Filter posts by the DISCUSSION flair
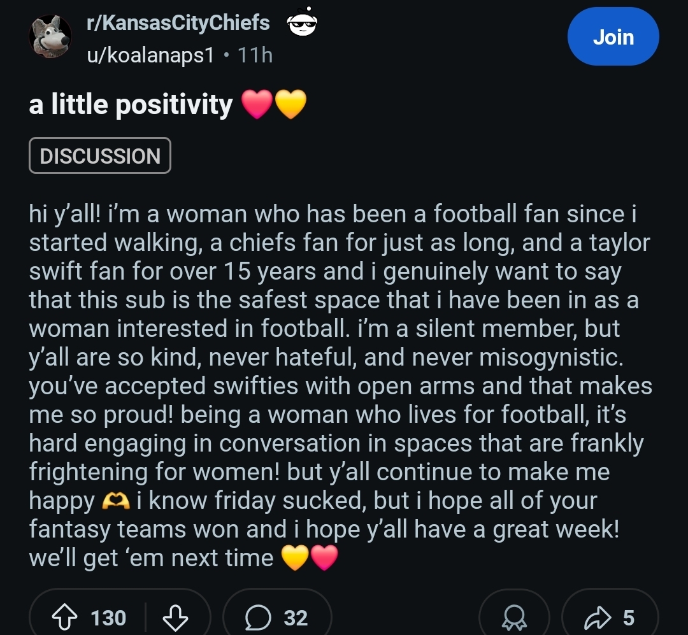This screenshot has height=635, width=688. coord(100,156)
